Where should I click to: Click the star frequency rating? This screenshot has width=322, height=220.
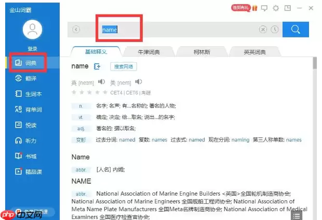89,92
